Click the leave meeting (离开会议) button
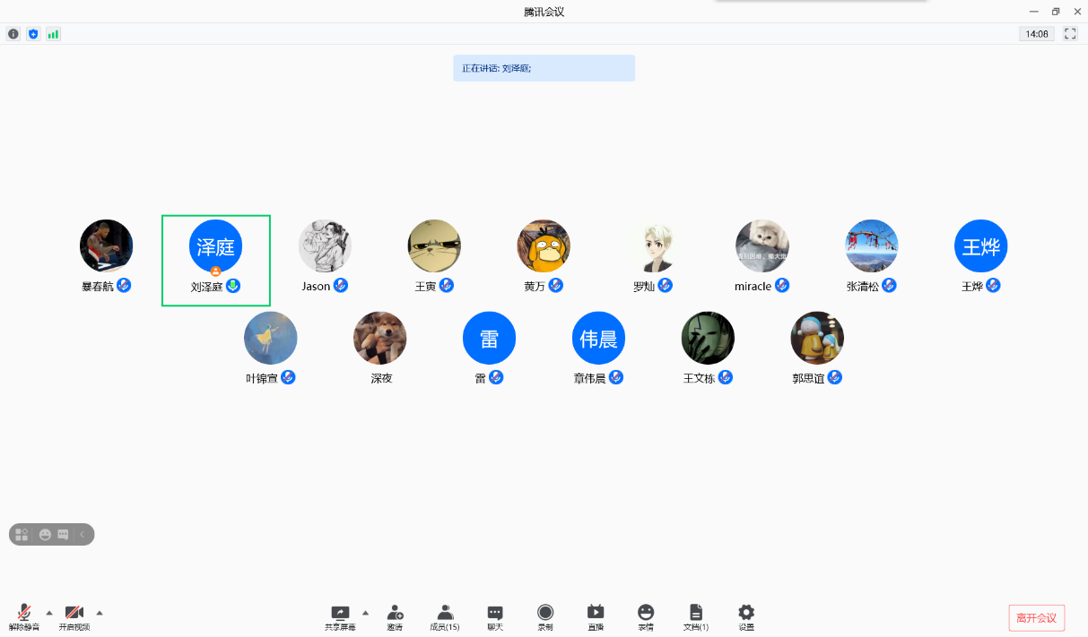The image size is (1088, 637). [1036, 617]
